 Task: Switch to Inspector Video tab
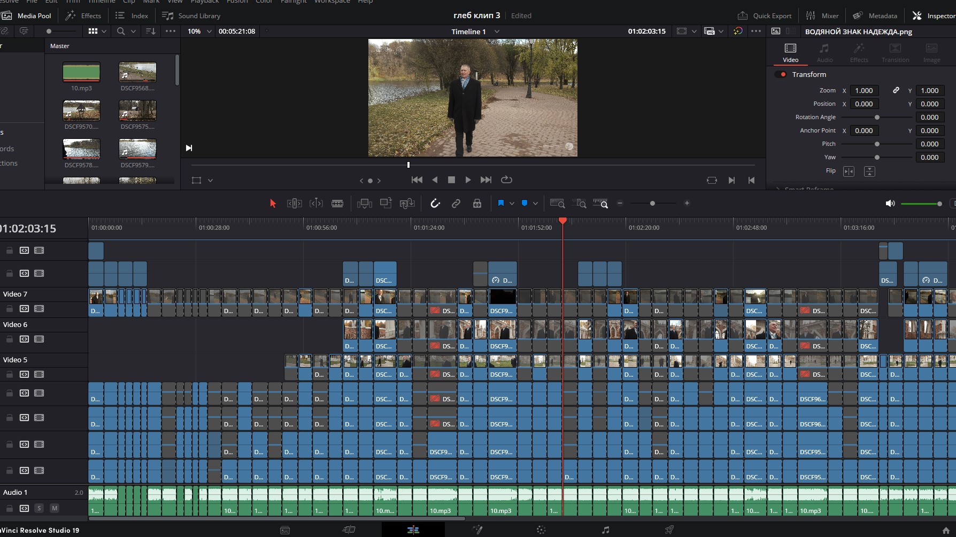(790, 53)
